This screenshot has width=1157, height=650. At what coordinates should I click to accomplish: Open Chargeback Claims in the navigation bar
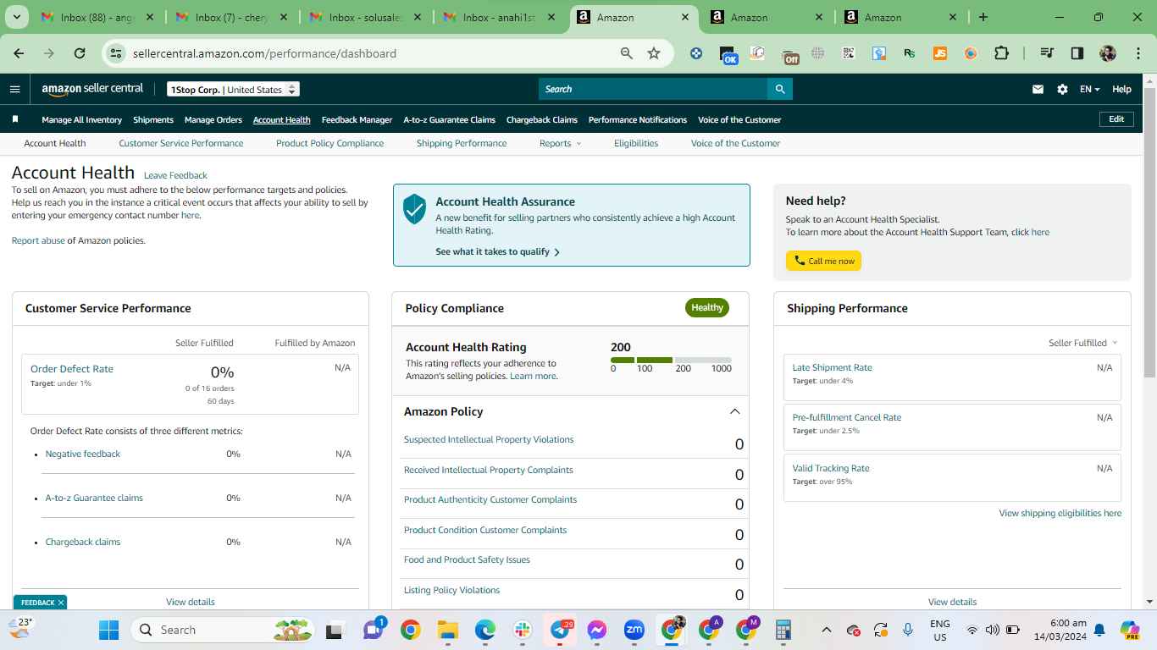(x=542, y=119)
